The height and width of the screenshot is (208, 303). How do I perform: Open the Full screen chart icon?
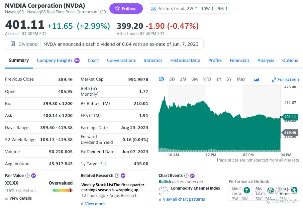point(274,80)
